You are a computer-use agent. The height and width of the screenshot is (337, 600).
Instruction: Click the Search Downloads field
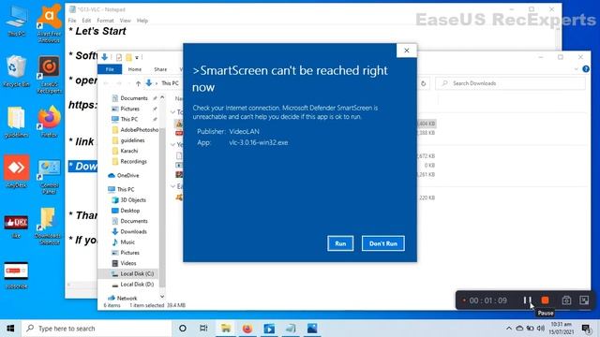[x=510, y=83]
